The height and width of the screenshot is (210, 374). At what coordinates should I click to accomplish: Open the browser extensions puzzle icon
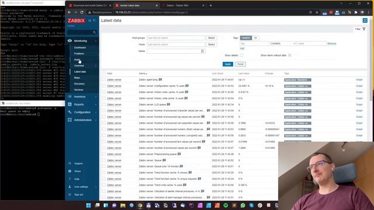tap(356, 12)
